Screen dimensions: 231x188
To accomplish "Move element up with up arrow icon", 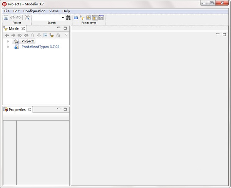I will coord(33,35).
